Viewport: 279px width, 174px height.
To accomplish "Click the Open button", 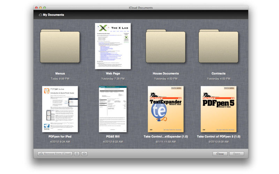I will [236, 154].
